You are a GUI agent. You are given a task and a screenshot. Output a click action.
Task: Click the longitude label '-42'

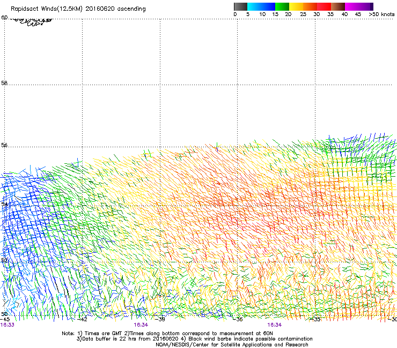(82, 319)
